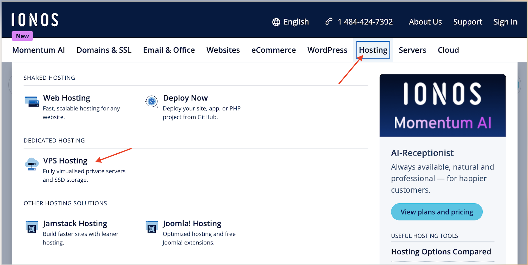Click the Joomla! Hosting icon
The image size is (528, 265).
152,227
